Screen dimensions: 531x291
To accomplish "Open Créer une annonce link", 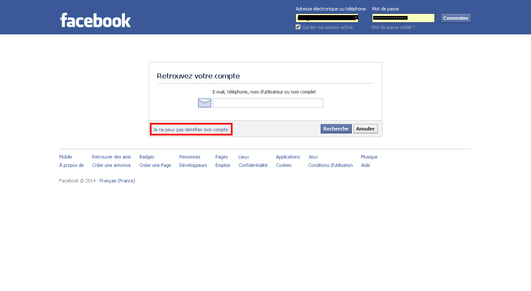I will pyautogui.click(x=111, y=165).
